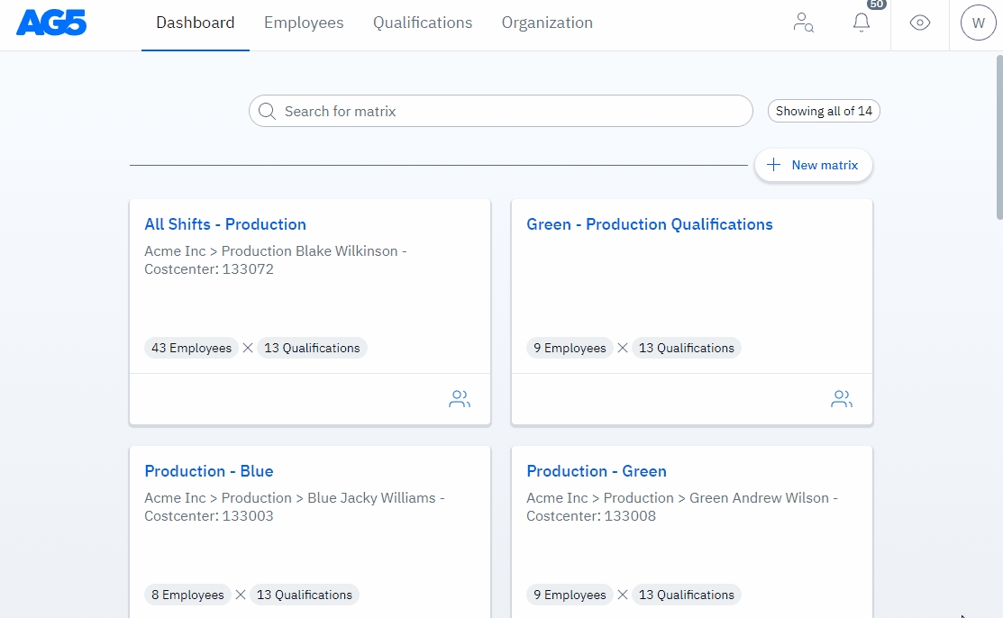Open the Qualifications tab
This screenshot has width=1003, height=618.
[x=423, y=23]
